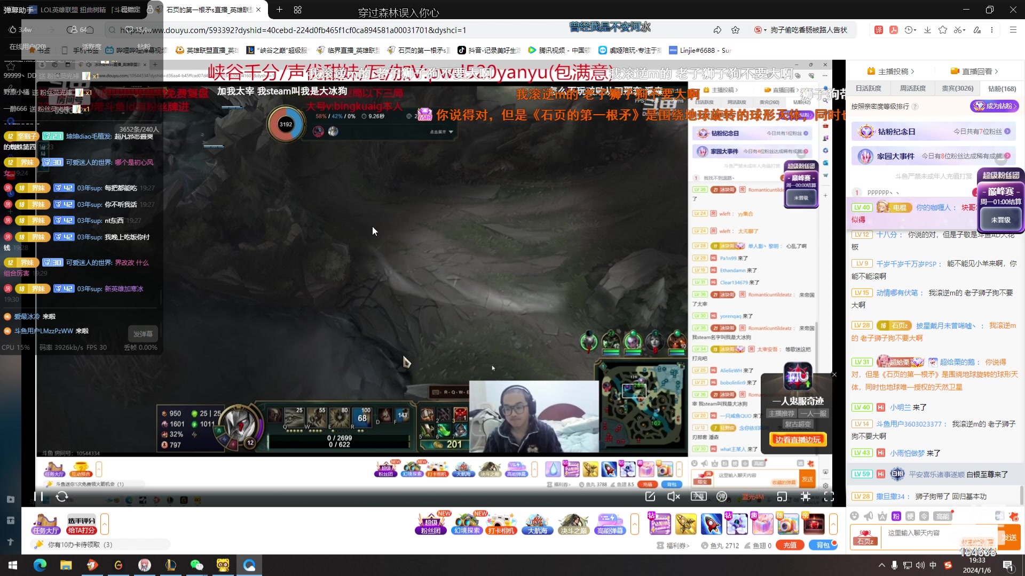
Task: Send the airplane gift
Action: [x=685, y=524]
